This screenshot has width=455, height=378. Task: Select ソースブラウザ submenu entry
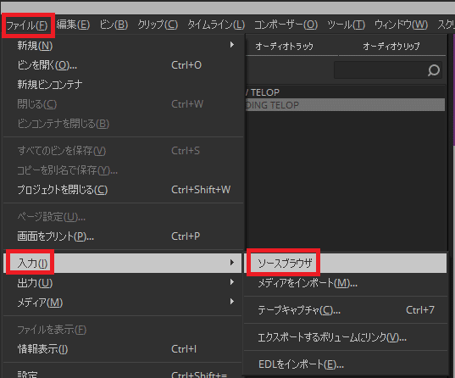[x=346, y=263]
